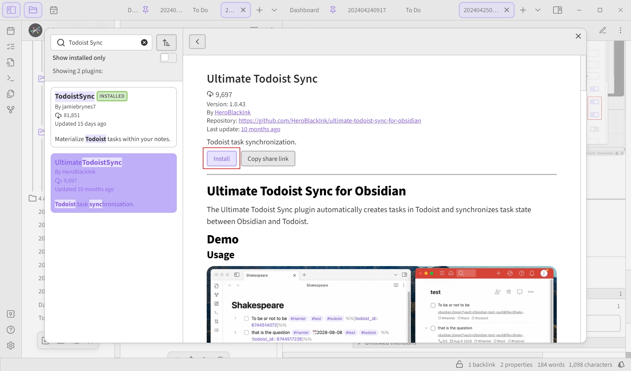Close the community plugins dialog

[x=578, y=36]
